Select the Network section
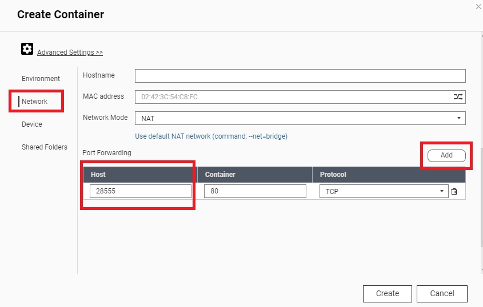483x307 pixels. (35, 102)
